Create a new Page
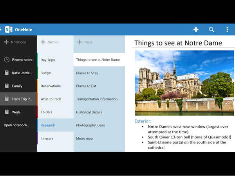This screenshot has height=176, width=235. (x=85, y=42)
